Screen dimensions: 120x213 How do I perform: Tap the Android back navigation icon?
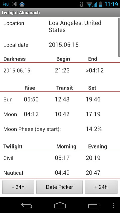[x=27, y=206]
